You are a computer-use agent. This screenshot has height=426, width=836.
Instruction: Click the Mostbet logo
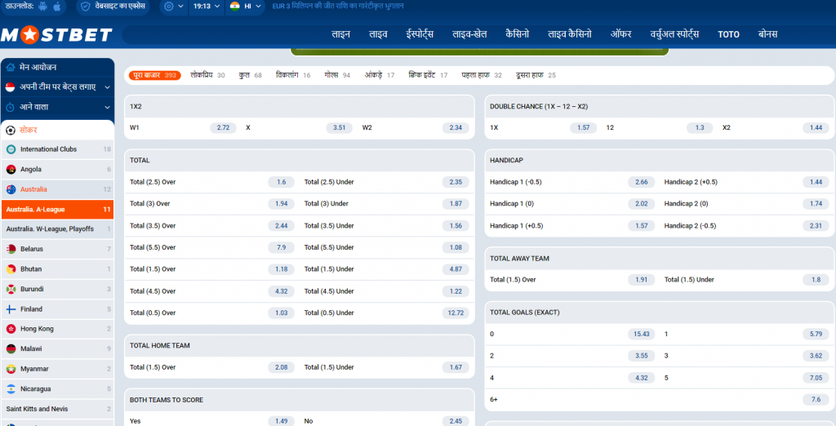coord(56,34)
